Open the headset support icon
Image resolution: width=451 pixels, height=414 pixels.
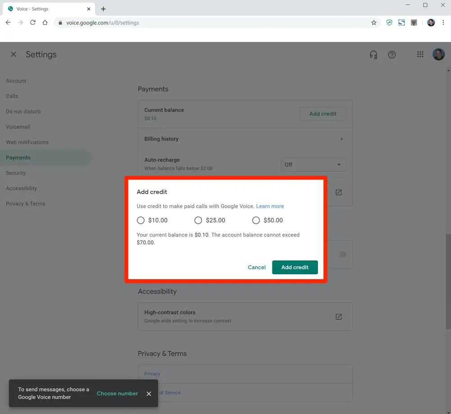click(373, 55)
